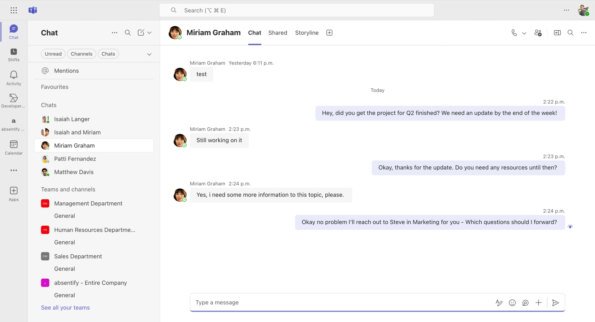The height and width of the screenshot is (322, 595).
Task: Open Shifts from the left rail
Action: 14,55
